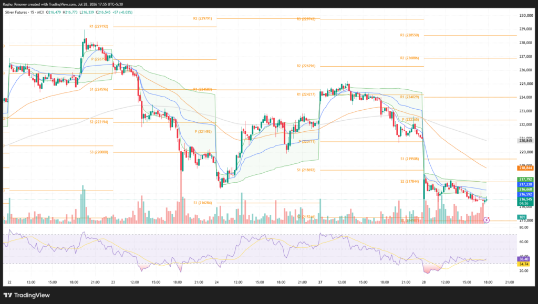The height and width of the screenshot is (304, 538).
Task: Click the S2 (217844) pivot label
Action: pos(409,182)
